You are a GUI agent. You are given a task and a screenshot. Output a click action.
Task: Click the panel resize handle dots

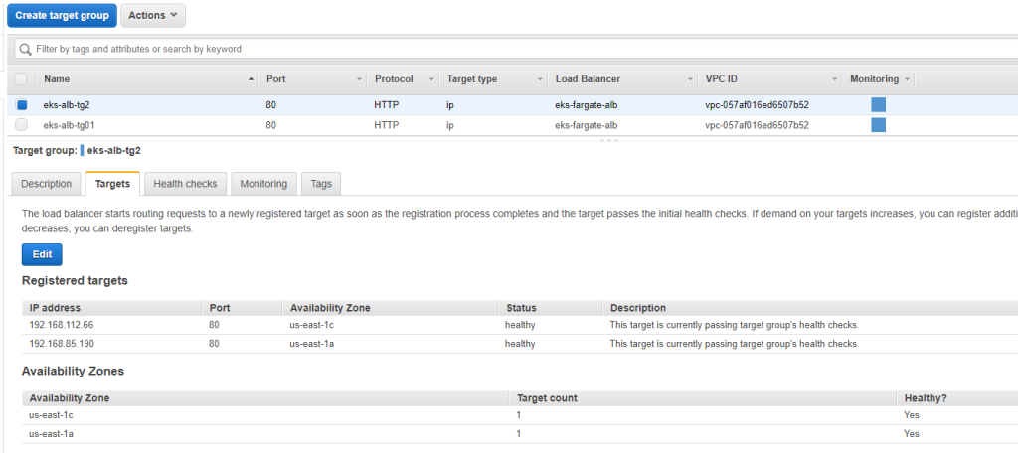tap(609, 140)
